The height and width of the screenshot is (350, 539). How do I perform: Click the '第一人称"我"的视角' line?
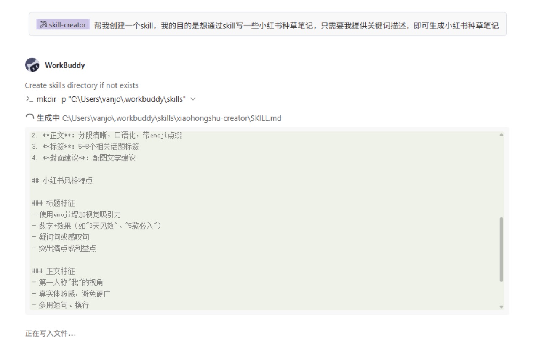[67, 283]
